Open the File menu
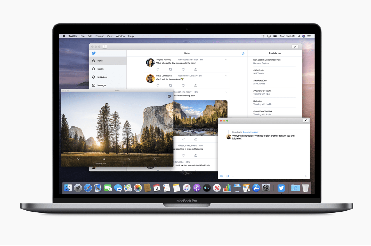 (83, 36)
